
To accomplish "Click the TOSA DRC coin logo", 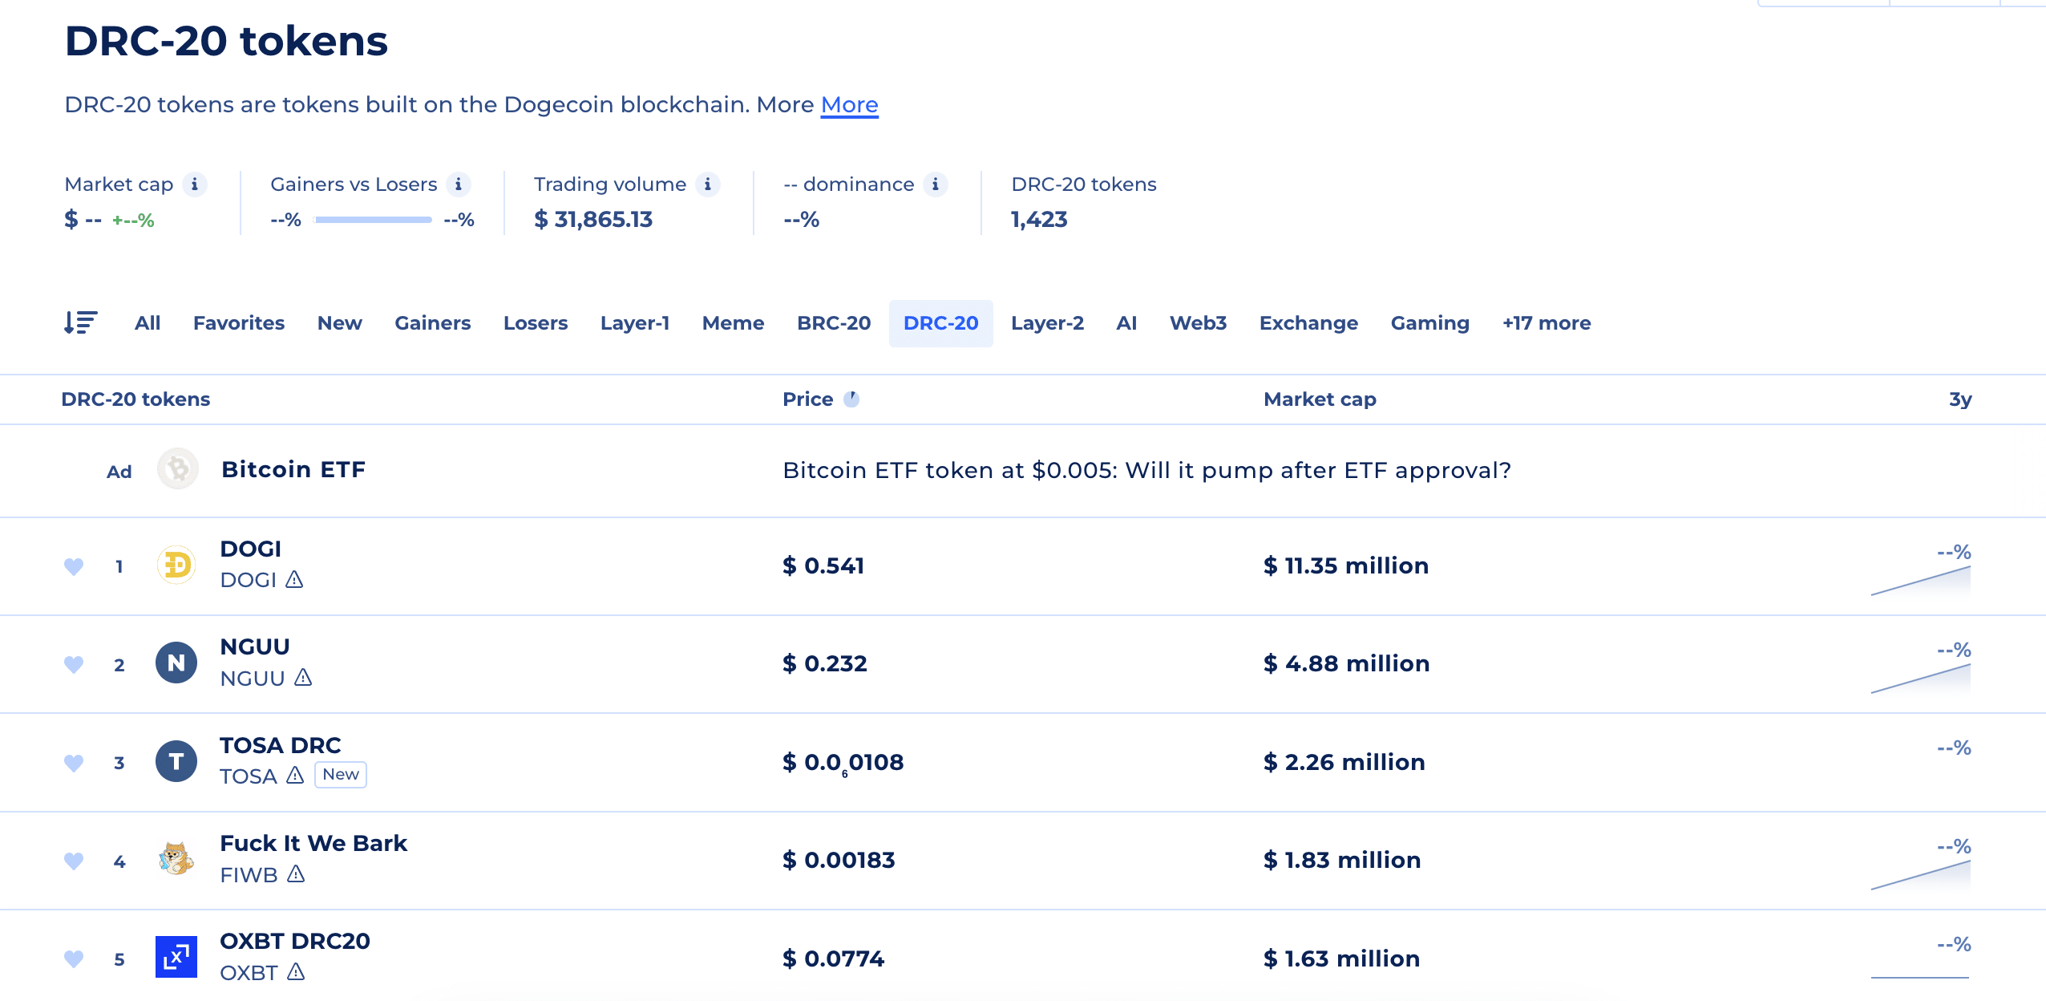I will [x=176, y=761].
